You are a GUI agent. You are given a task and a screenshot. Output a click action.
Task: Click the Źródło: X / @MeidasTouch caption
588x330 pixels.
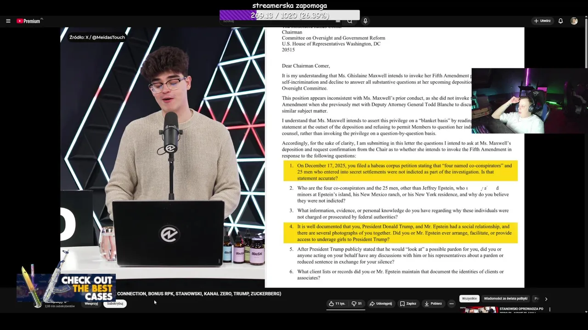pyautogui.click(x=97, y=37)
